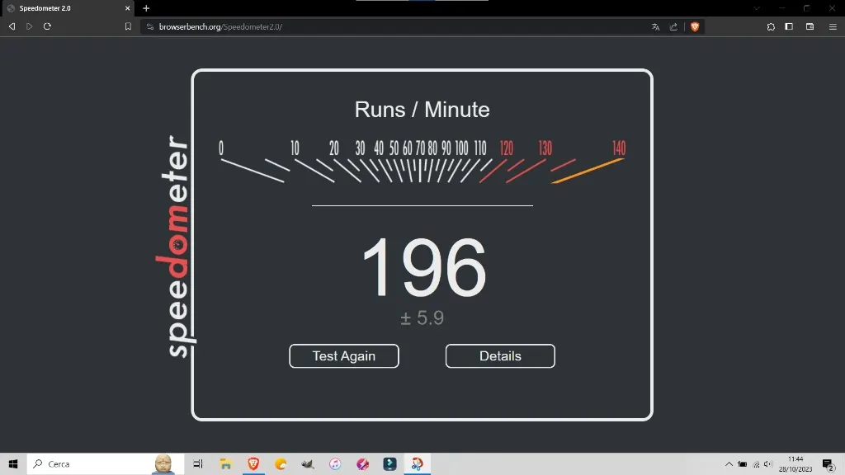Open the dark teal taskbar app
Image resolution: width=845 pixels, height=475 pixels.
tap(389, 463)
